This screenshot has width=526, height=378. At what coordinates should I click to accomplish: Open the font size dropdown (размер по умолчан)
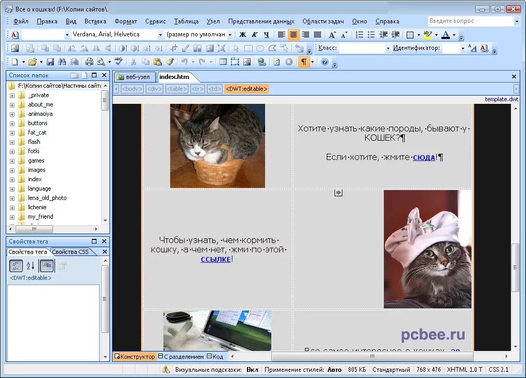[230, 35]
